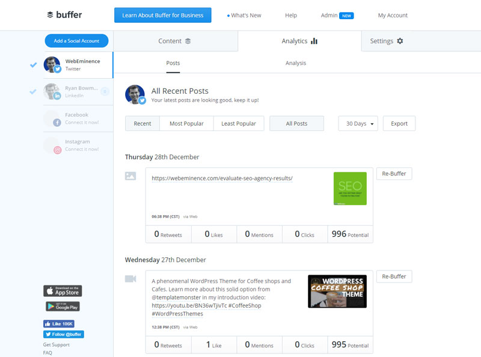Click the Settings gear icon
The height and width of the screenshot is (357, 481).
[400, 41]
